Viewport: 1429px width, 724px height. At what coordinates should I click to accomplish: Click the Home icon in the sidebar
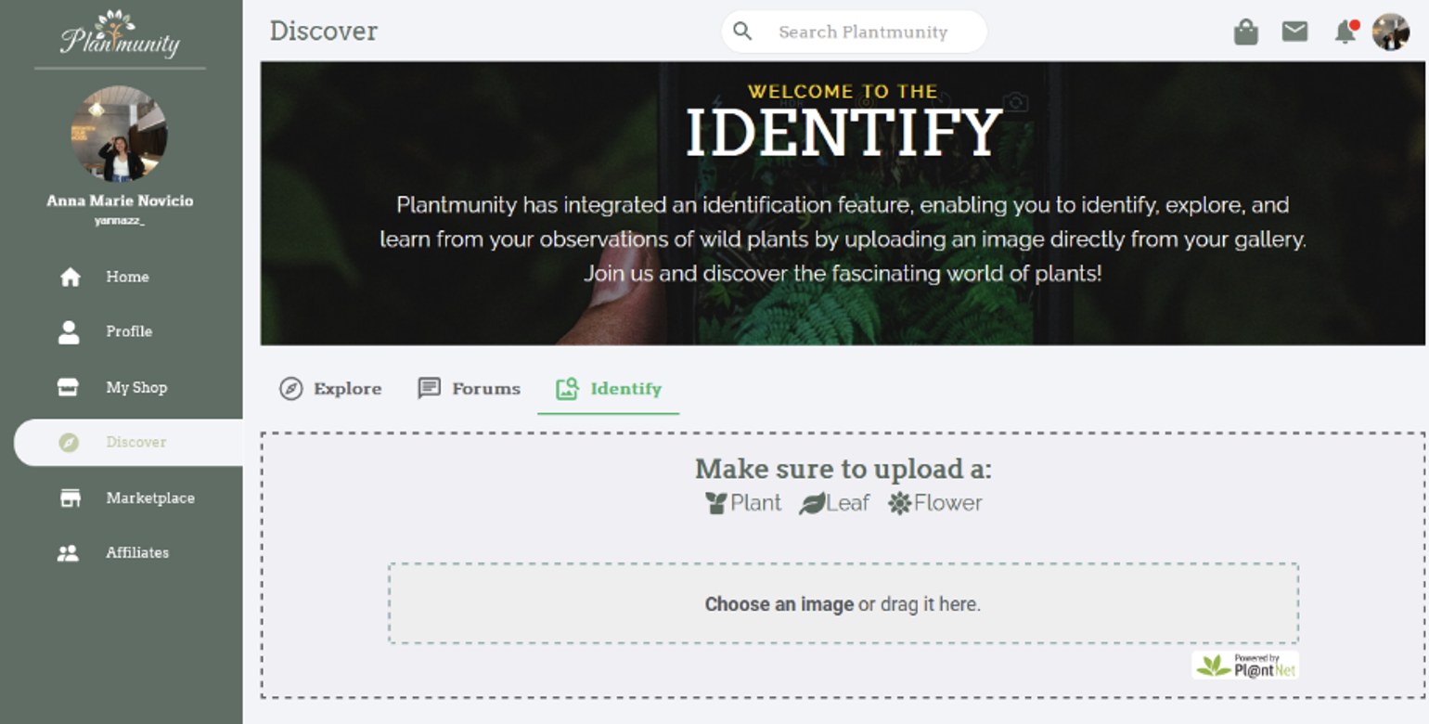69,277
